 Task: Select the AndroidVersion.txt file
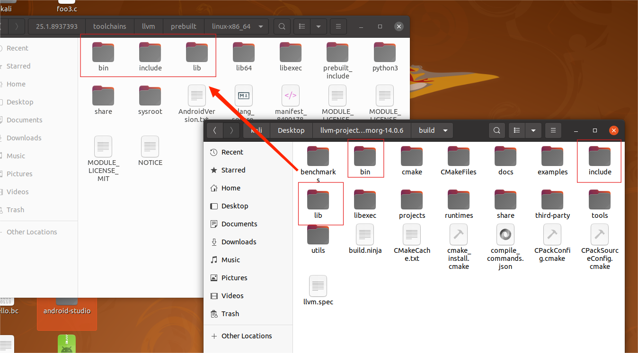tap(197, 104)
